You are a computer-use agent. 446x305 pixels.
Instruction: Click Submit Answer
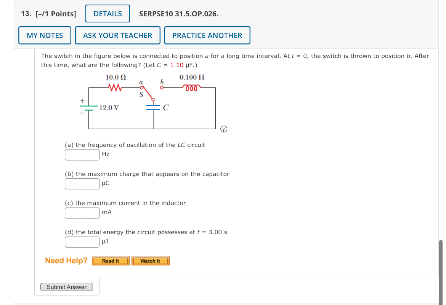pos(67,287)
